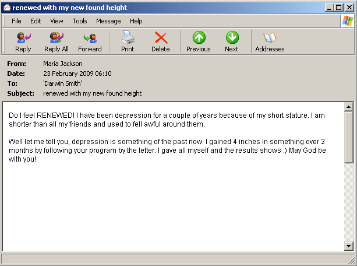Screen dimensions: 357x266
Task: Show the Help menu
Action: point(136,21)
